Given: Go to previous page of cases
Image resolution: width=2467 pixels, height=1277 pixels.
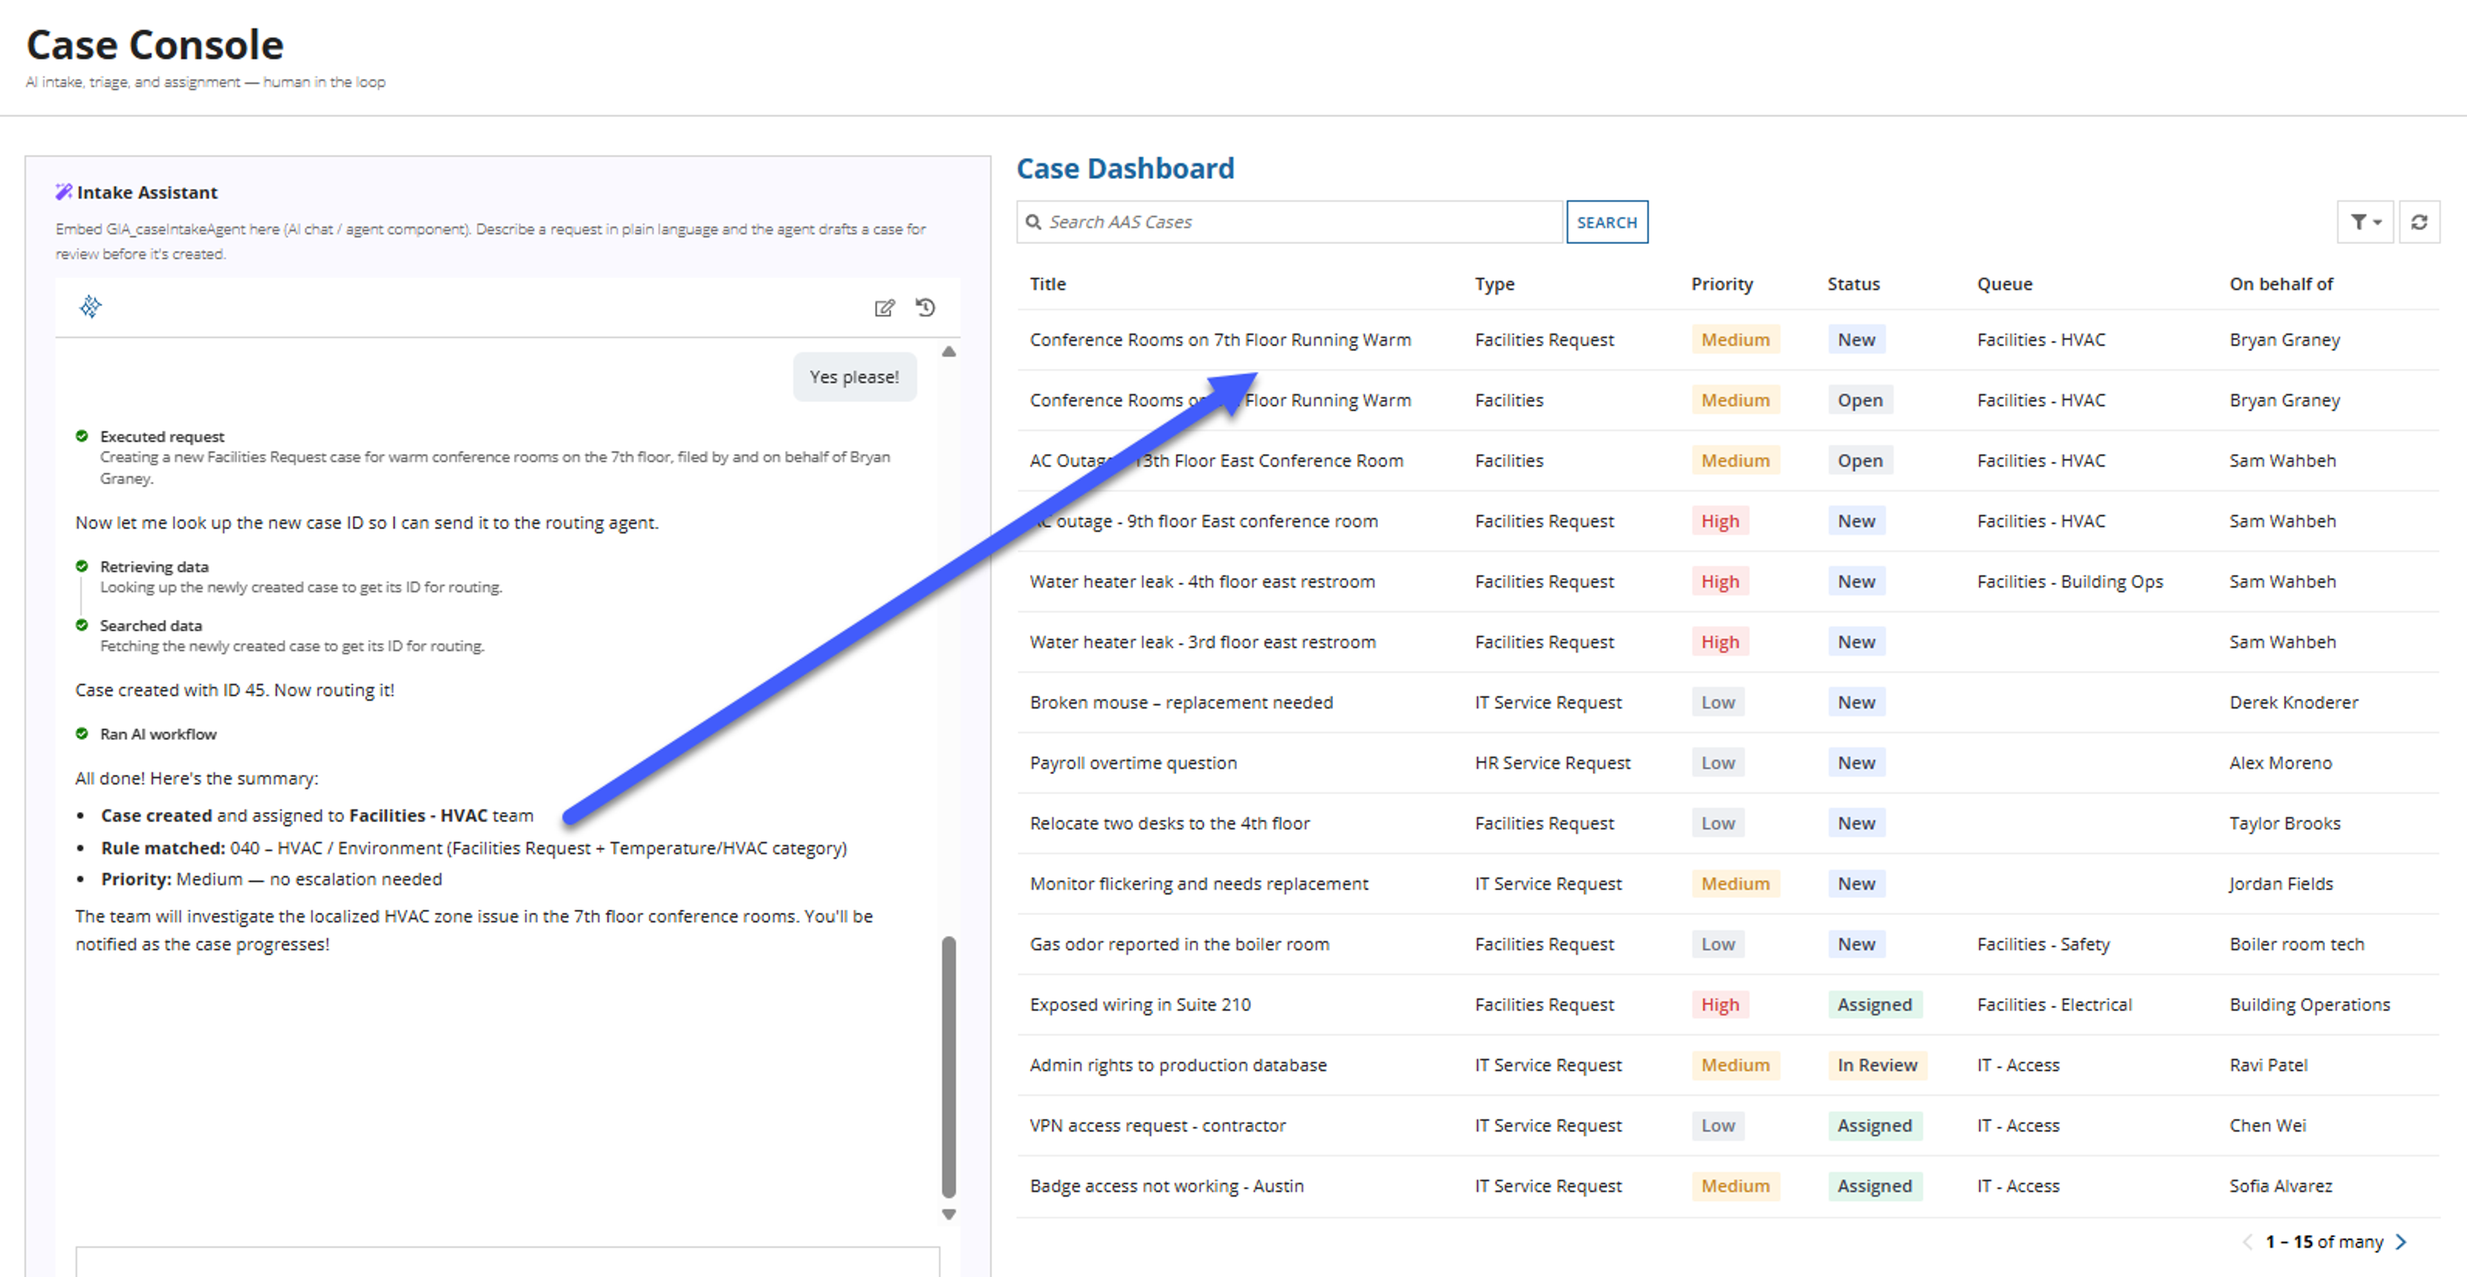Looking at the screenshot, I should pyautogui.click(x=2247, y=1242).
